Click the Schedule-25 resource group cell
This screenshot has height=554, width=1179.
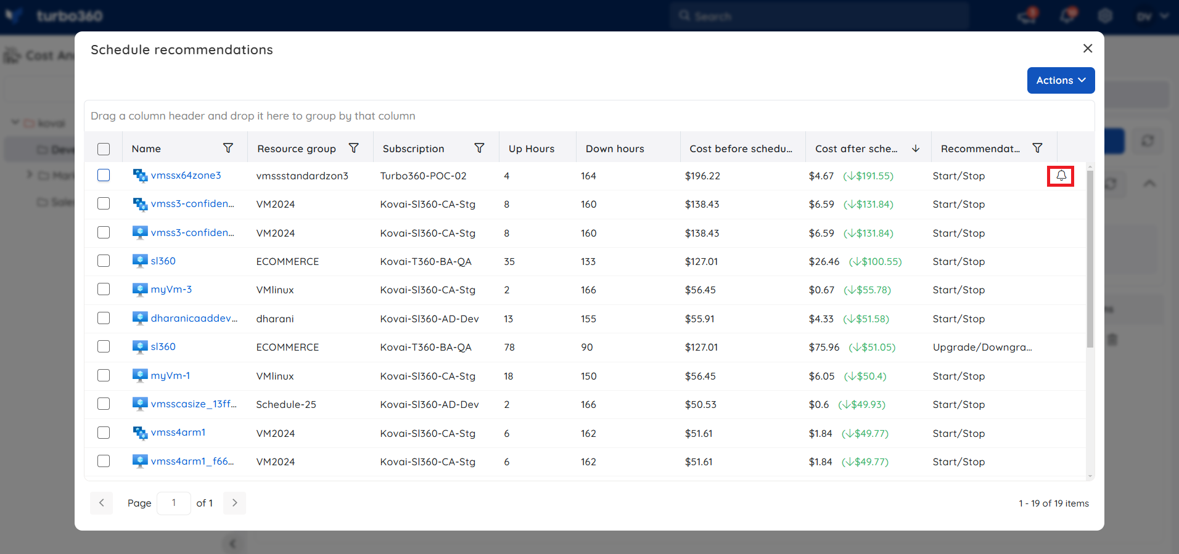point(286,404)
